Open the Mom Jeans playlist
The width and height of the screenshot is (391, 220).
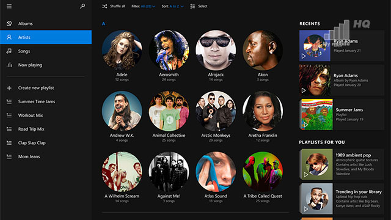pos(46,156)
